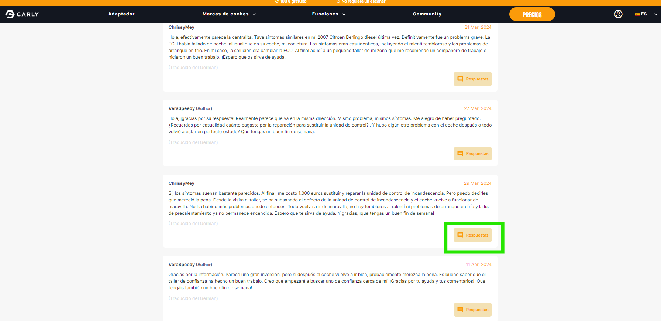The width and height of the screenshot is (661, 321).
Task: Expand the Funciones menu
Action: pos(329,14)
